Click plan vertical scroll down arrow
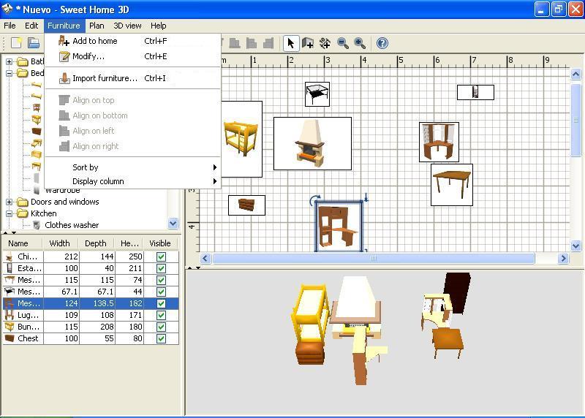This screenshot has height=418, width=585. (575, 246)
